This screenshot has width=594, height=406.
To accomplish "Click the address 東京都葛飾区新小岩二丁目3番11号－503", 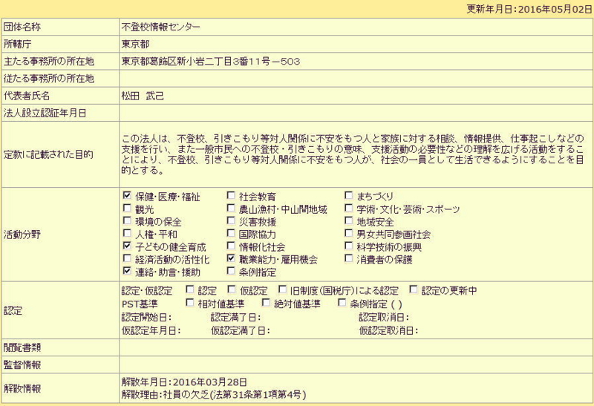I will coord(211,62).
